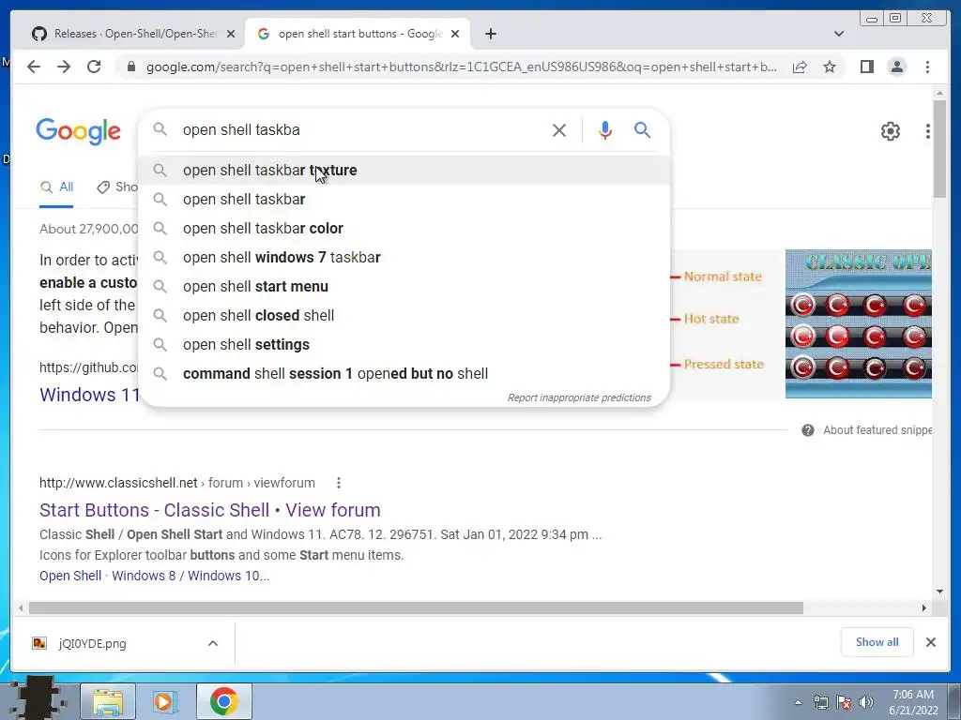Choose suggestion command shell session 1 opened
961x720 pixels.
(x=404, y=374)
